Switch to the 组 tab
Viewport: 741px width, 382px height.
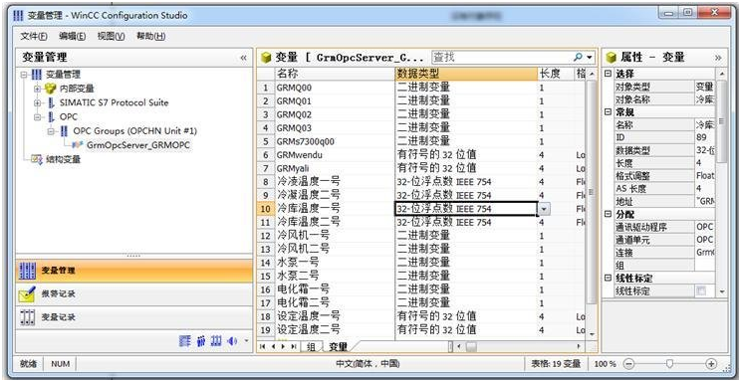pyautogui.click(x=311, y=346)
